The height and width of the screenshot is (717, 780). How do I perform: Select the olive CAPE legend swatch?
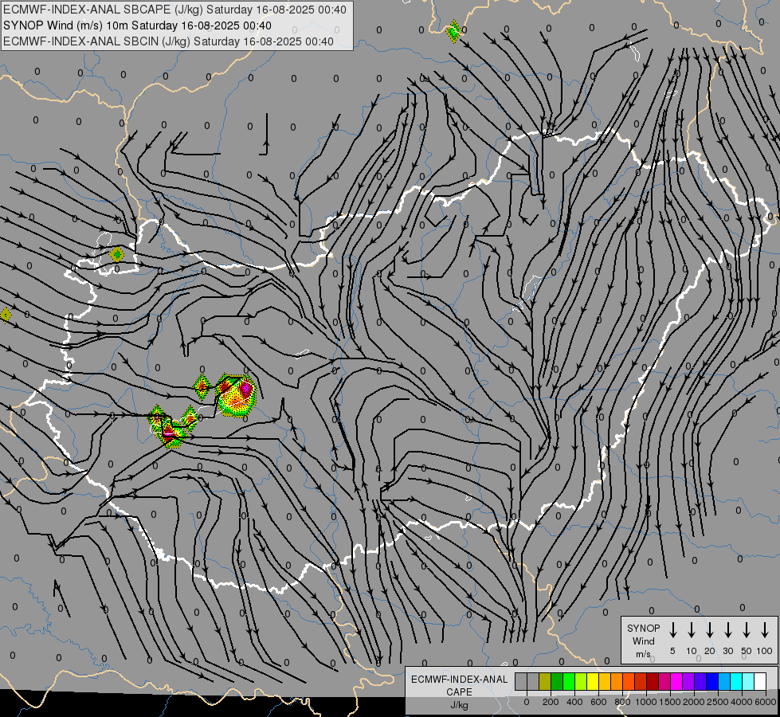[545, 681]
